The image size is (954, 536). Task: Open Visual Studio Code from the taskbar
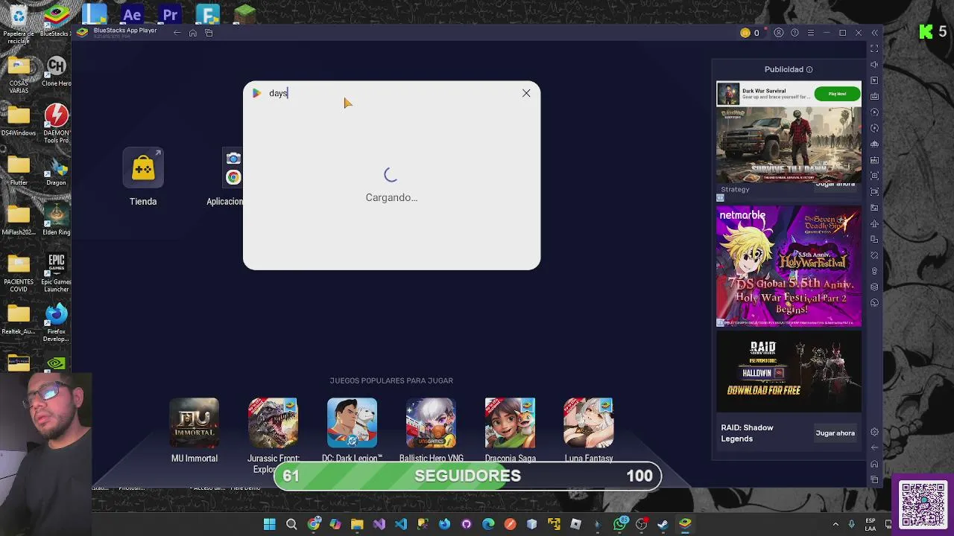(401, 524)
